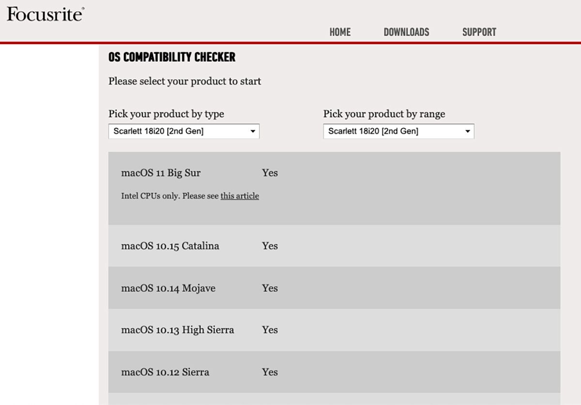Click the Yes value beside Mojave
This screenshot has height=405, width=581.
click(x=270, y=288)
